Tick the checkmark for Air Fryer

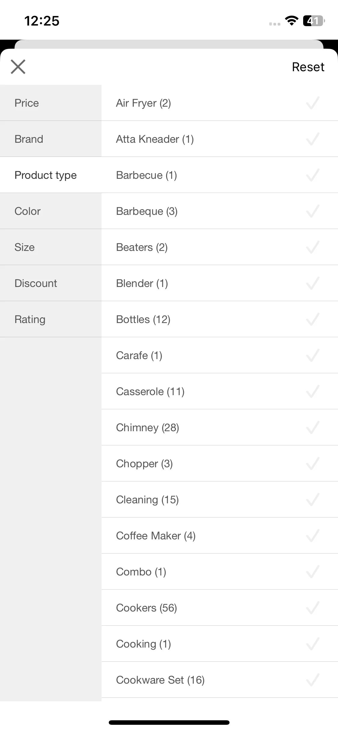[312, 103]
